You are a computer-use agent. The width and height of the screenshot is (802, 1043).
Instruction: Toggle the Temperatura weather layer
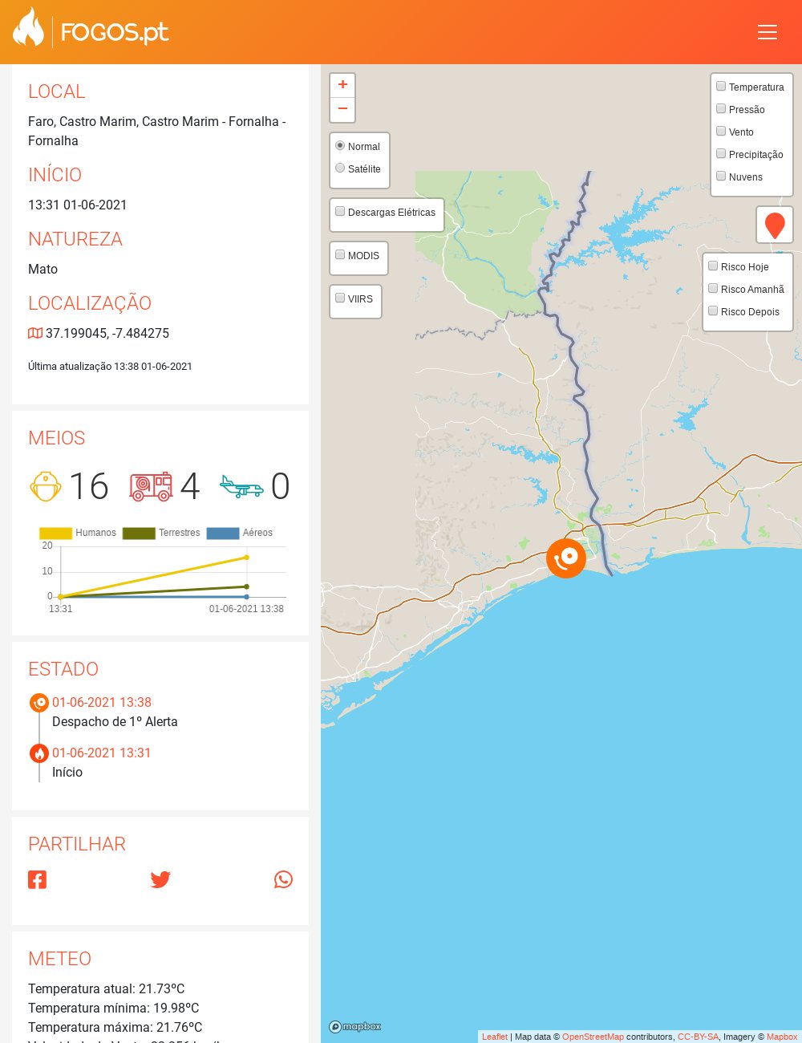tap(721, 86)
